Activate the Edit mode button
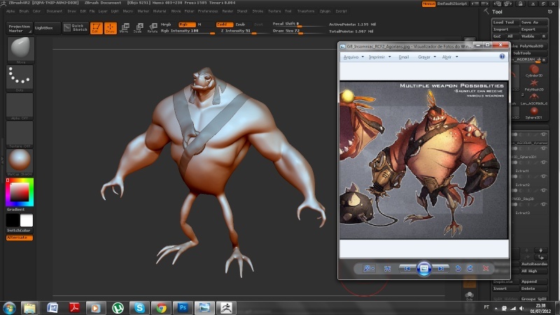 coord(96,28)
